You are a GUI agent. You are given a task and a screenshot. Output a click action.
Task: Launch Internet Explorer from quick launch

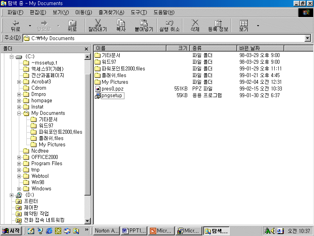tap(49, 231)
